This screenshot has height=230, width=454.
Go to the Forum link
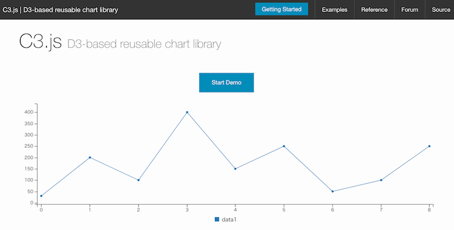tap(409, 10)
